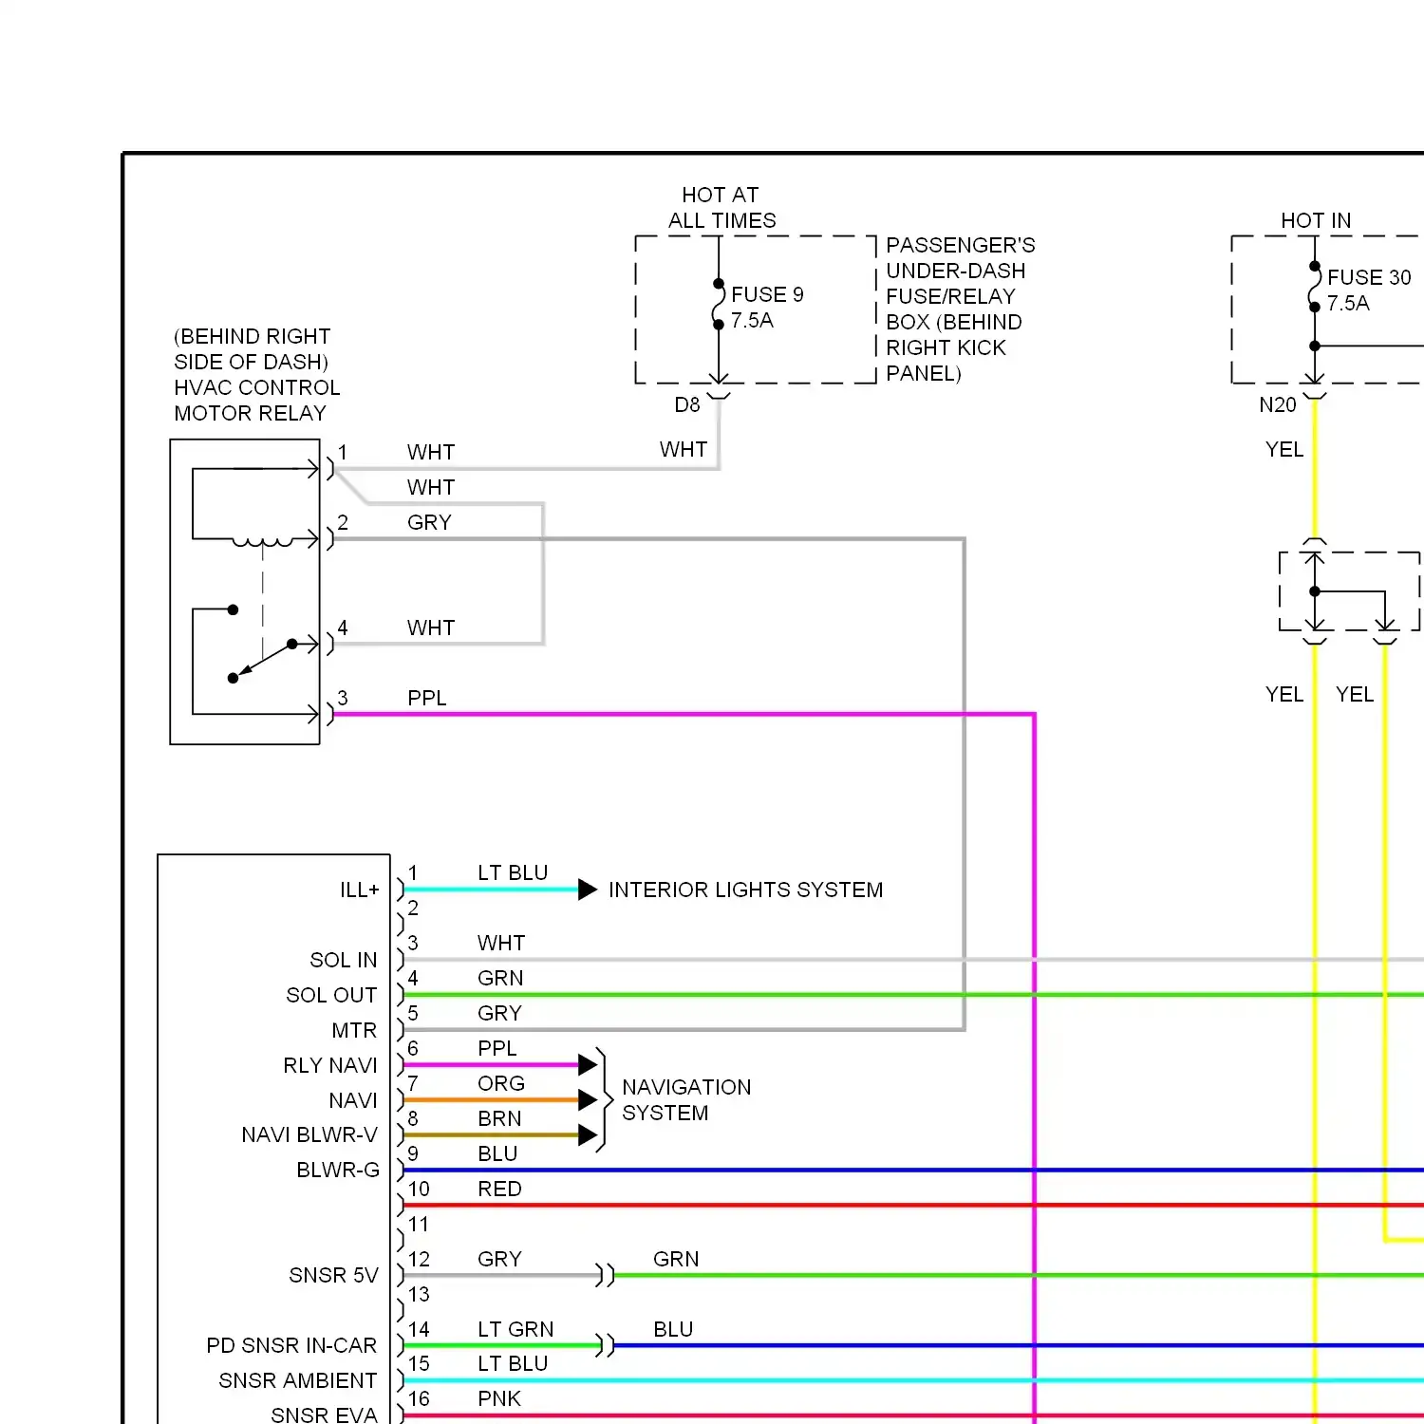
Task: Click NAVIGATION SYSTEM reference text
Action: 686,1100
